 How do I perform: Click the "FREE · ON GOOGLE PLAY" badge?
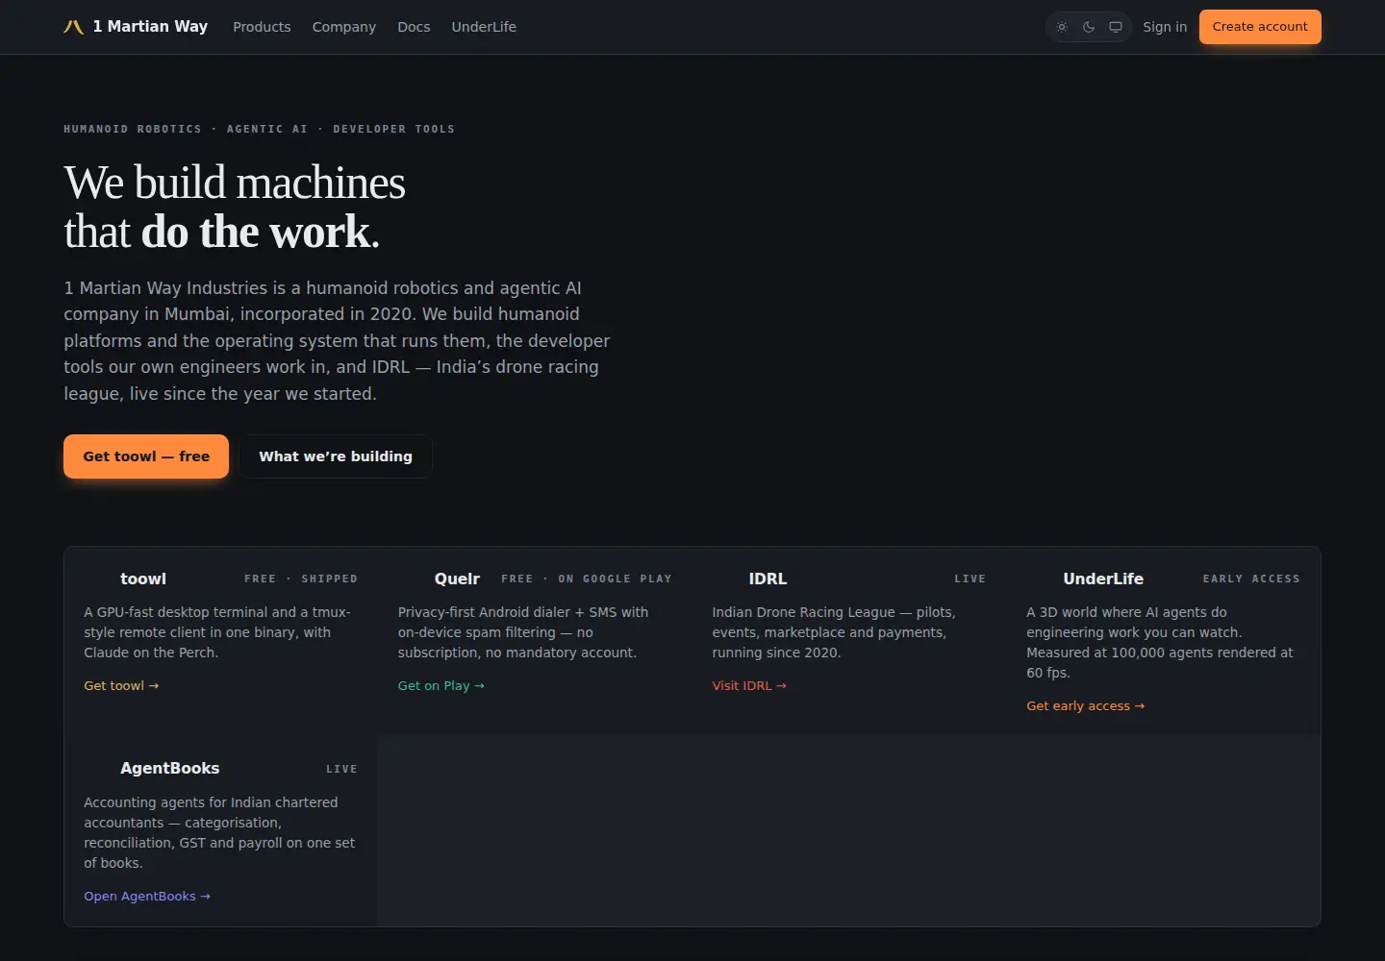587,579
